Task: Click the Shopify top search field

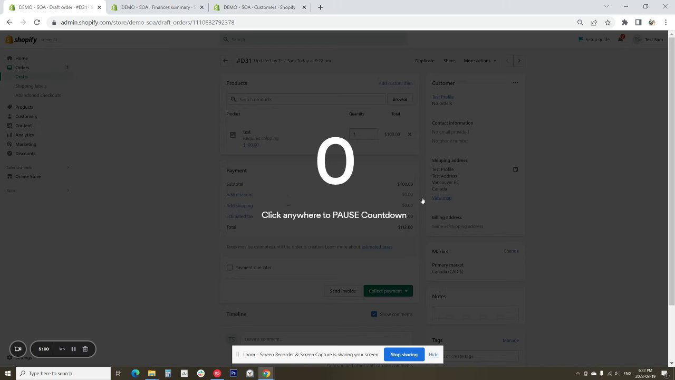Action: (314, 40)
